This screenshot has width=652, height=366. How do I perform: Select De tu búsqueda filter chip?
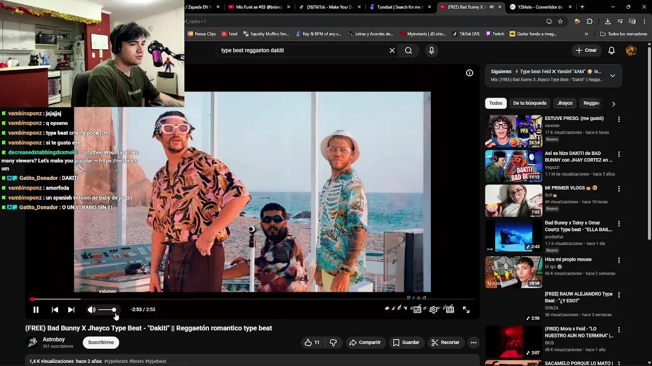coord(530,103)
